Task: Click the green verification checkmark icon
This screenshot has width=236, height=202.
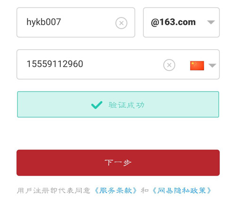Action: [97, 105]
